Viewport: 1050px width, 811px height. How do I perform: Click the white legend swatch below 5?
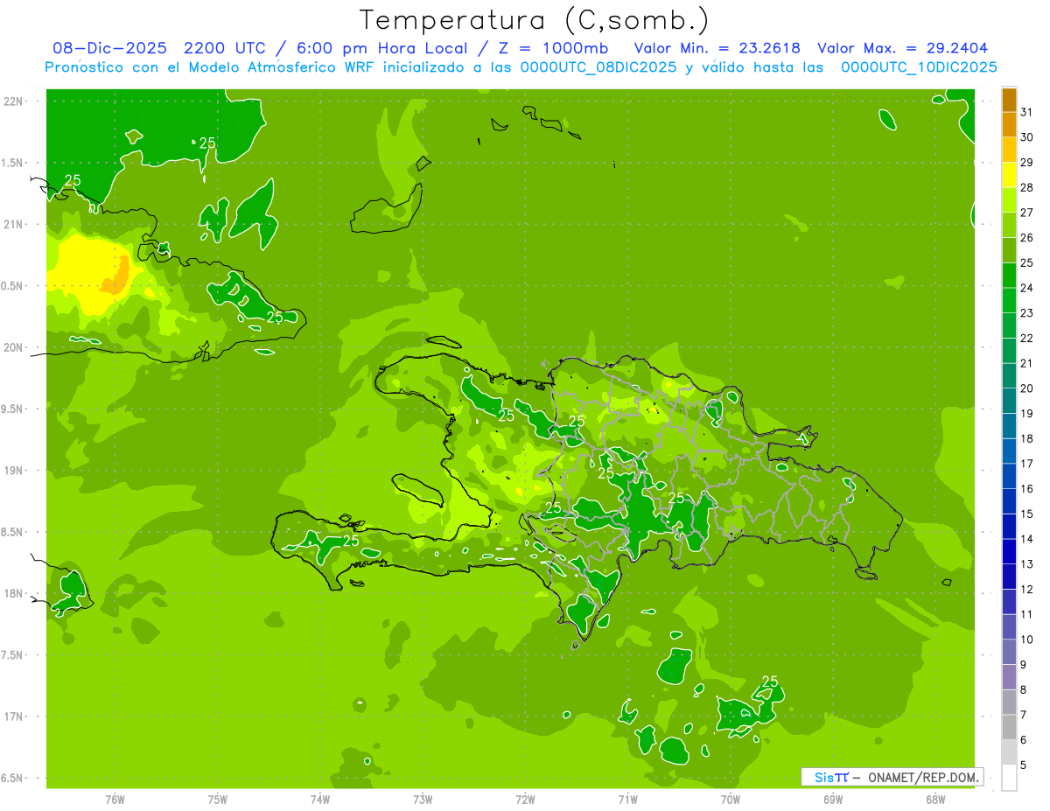pos(1009,778)
